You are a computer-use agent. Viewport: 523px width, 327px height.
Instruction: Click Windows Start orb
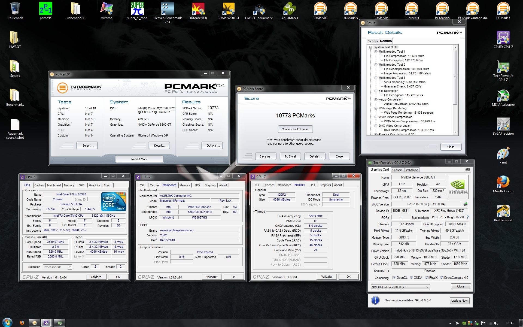point(7,323)
